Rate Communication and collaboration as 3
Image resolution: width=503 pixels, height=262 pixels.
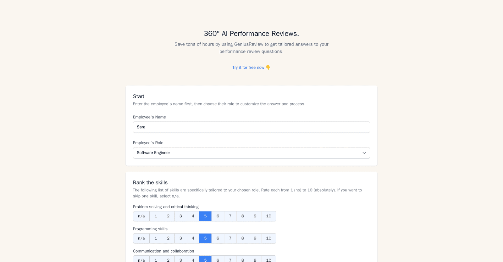180,259
